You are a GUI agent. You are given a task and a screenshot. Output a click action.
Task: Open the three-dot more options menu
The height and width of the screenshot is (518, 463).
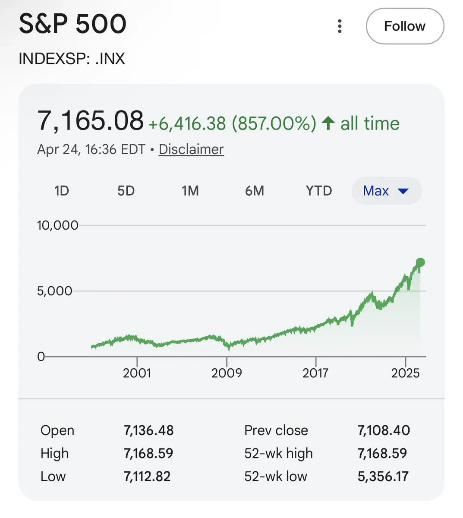pyautogui.click(x=340, y=26)
